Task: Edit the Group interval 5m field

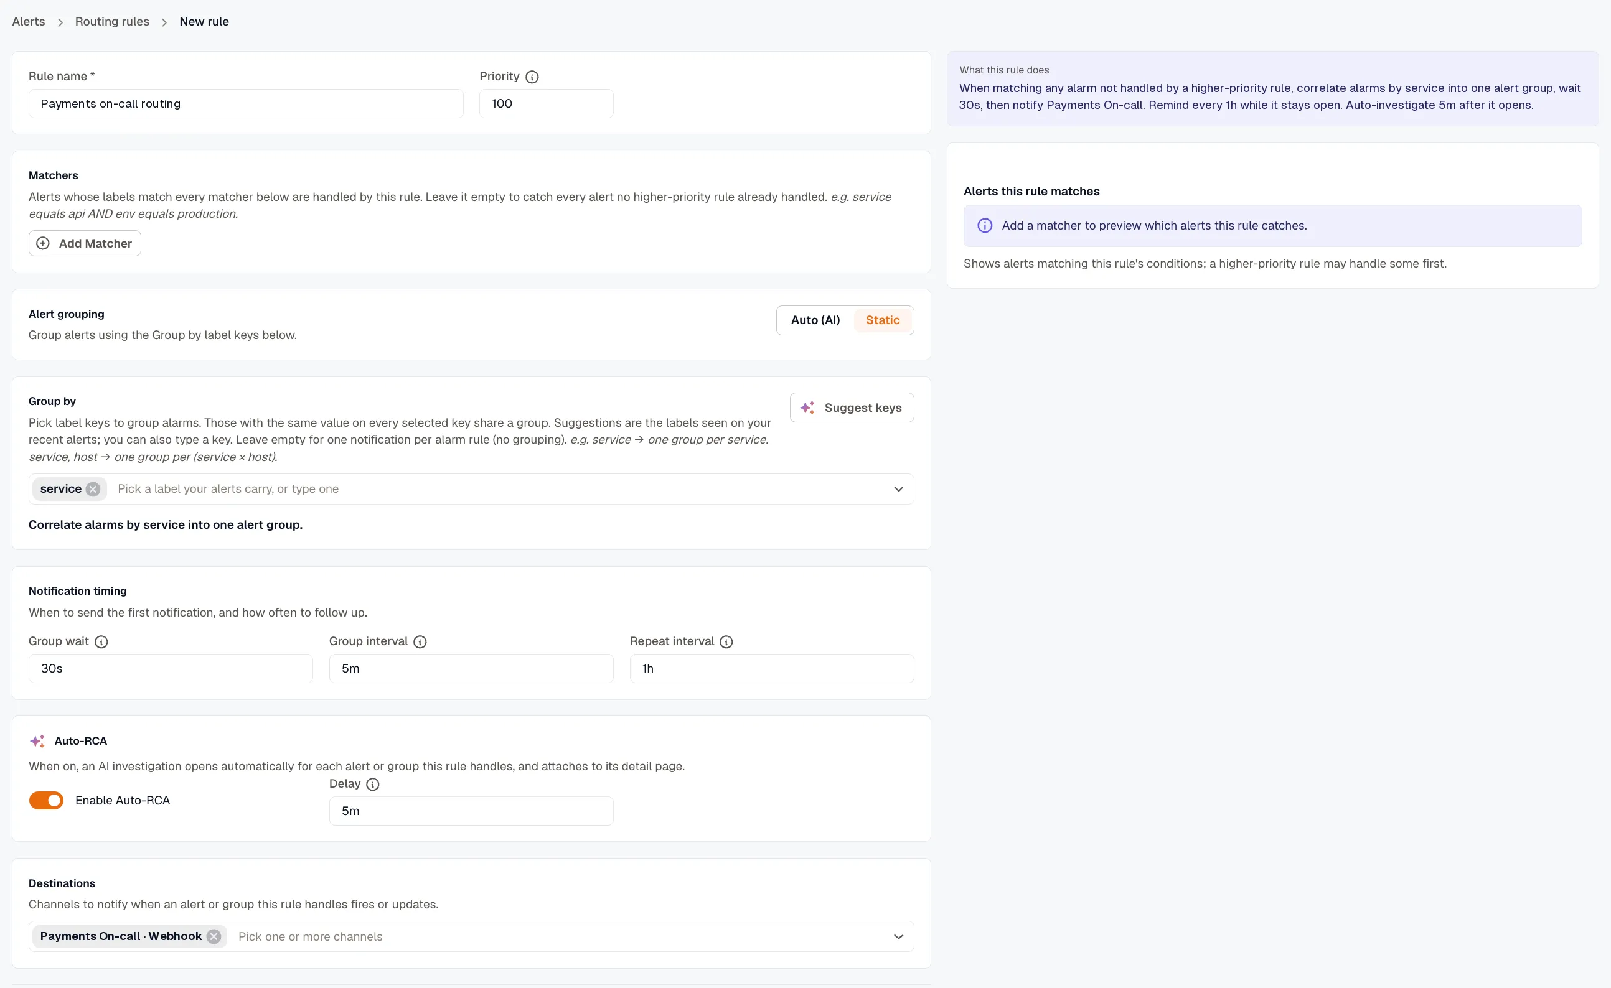Action: pyautogui.click(x=471, y=668)
